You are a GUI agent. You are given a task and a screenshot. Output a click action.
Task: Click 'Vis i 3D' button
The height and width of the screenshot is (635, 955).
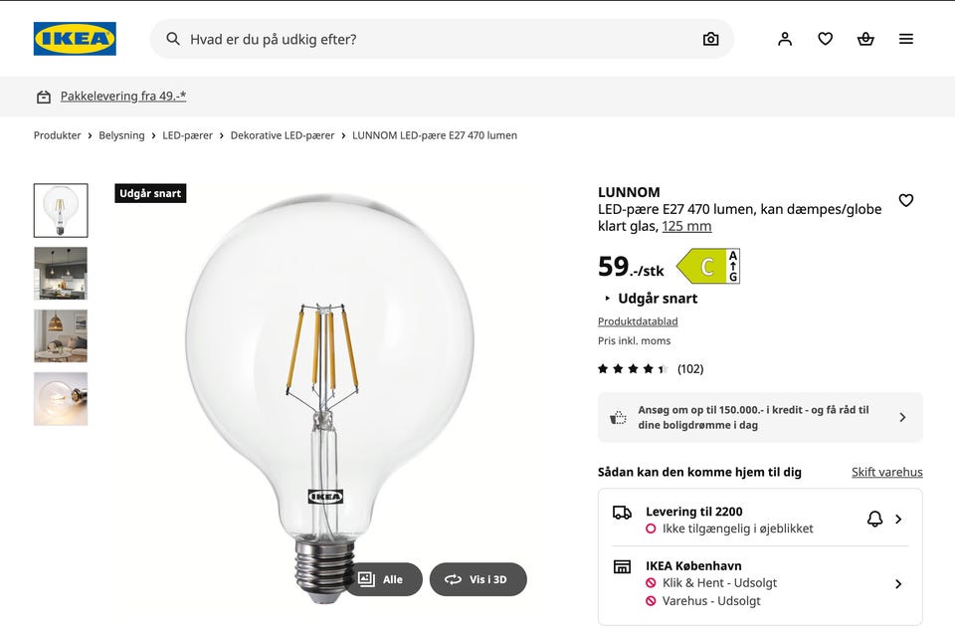(477, 579)
